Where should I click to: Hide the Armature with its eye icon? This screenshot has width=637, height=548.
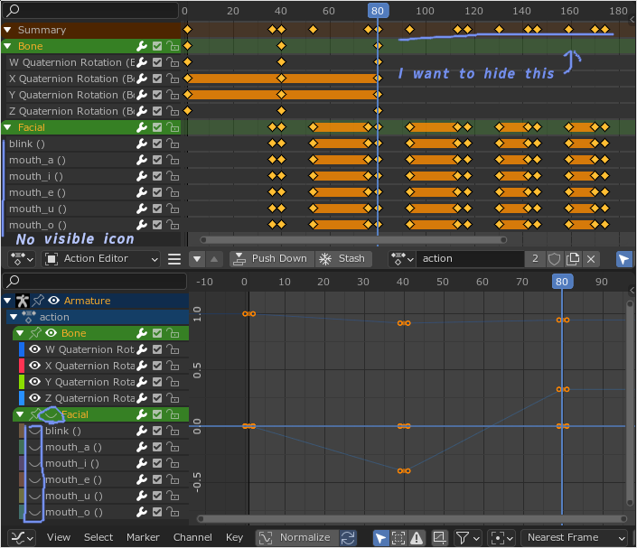click(53, 301)
